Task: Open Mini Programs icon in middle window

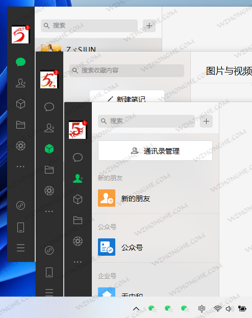Action: click(x=49, y=250)
